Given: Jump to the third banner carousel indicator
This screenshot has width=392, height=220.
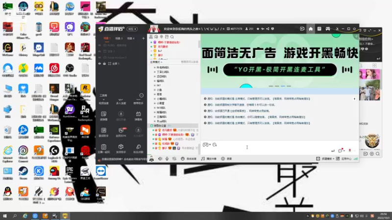Looking at the screenshot, I should (283, 86).
